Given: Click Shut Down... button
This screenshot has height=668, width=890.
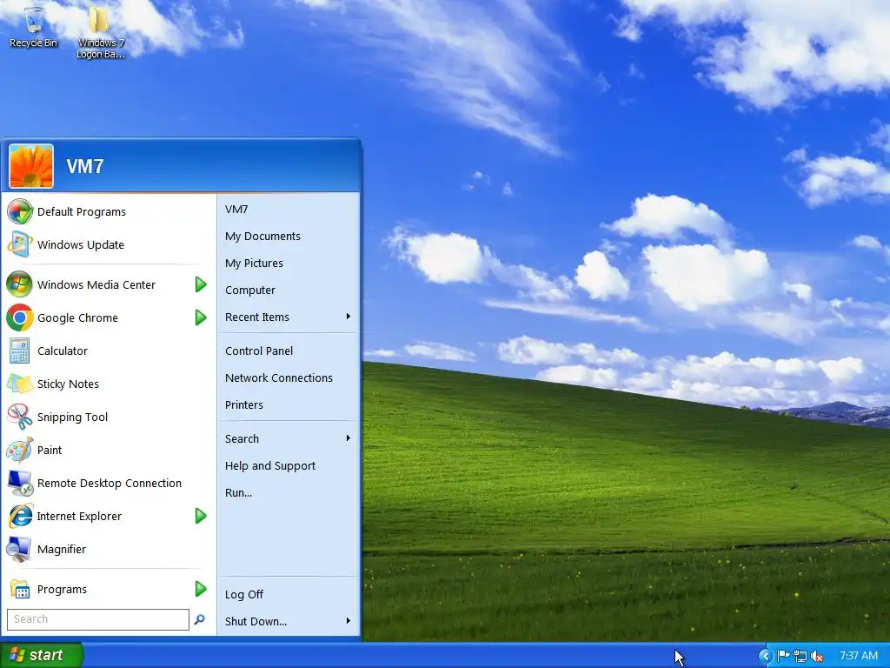Looking at the screenshot, I should [256, 621].
